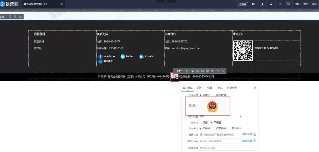Image resolution: width=319 pixels, height=152 pixels.
Task: Open the footer section settings gear icon
Action: pyautogui.click(x=20, y=17)
